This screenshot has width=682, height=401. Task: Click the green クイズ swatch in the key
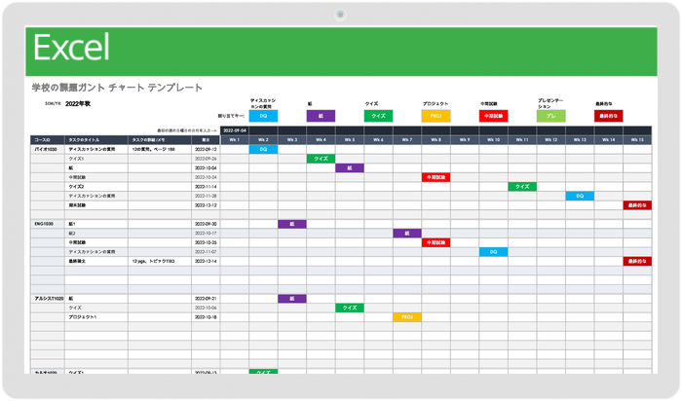click(x=378, y=116)
